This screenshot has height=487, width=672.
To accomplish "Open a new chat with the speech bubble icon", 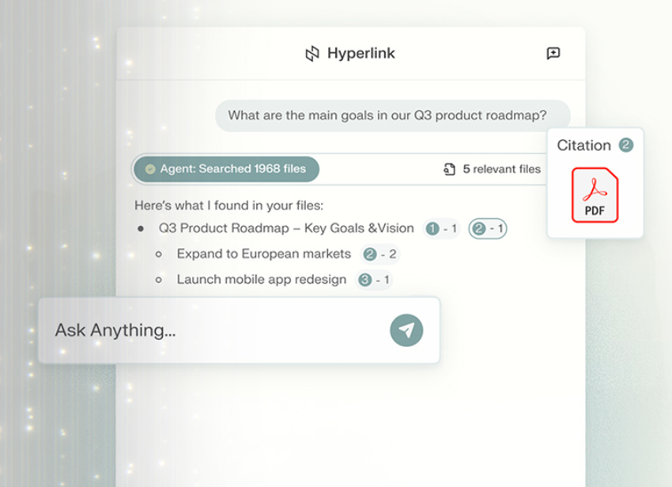I will pos(553,53).
